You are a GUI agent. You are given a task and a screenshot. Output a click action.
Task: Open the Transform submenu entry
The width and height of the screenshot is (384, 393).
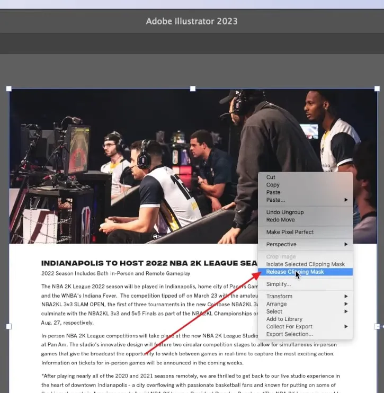point(305,296)
